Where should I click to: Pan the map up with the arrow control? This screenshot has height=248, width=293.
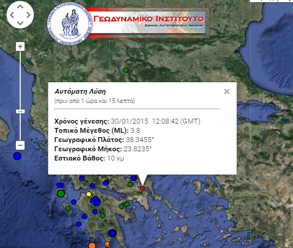point(20,7)
